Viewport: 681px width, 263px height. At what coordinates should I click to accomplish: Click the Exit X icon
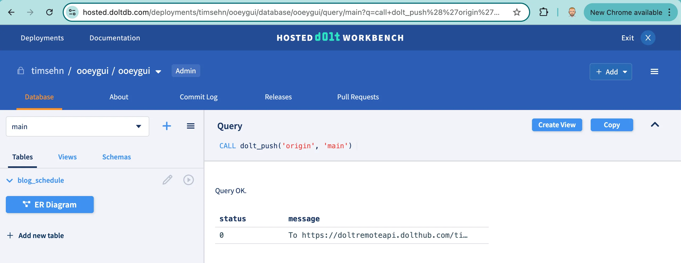(x=648, y=38)
